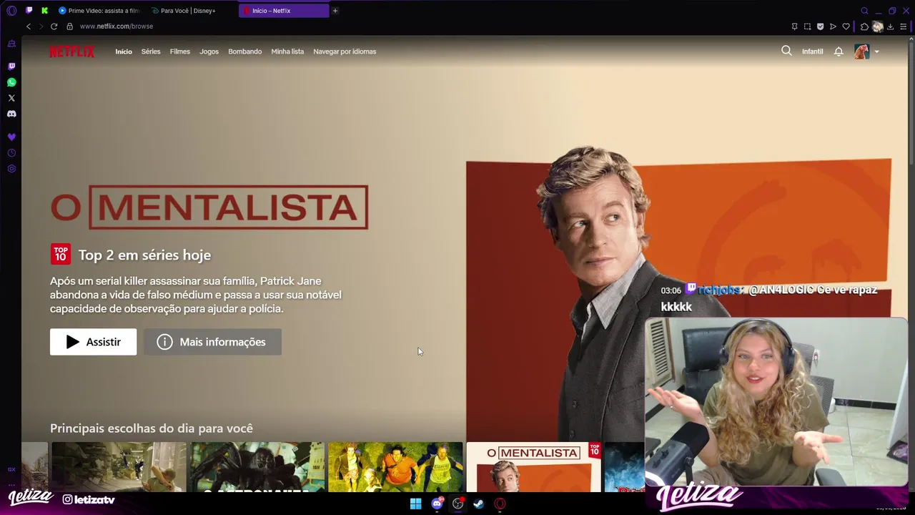Open the downloads icon

click(890, 26)
